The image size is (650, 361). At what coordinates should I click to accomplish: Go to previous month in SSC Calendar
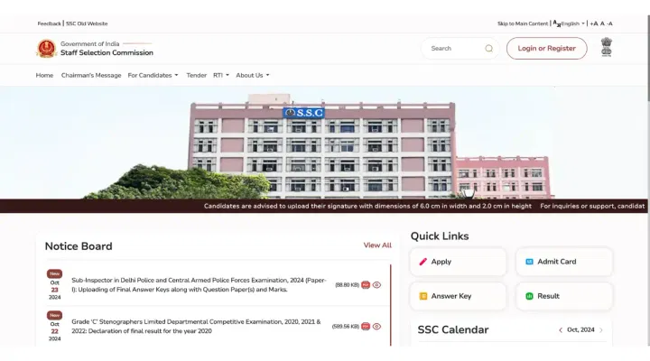pyautogui.click(x=561, y=330)
